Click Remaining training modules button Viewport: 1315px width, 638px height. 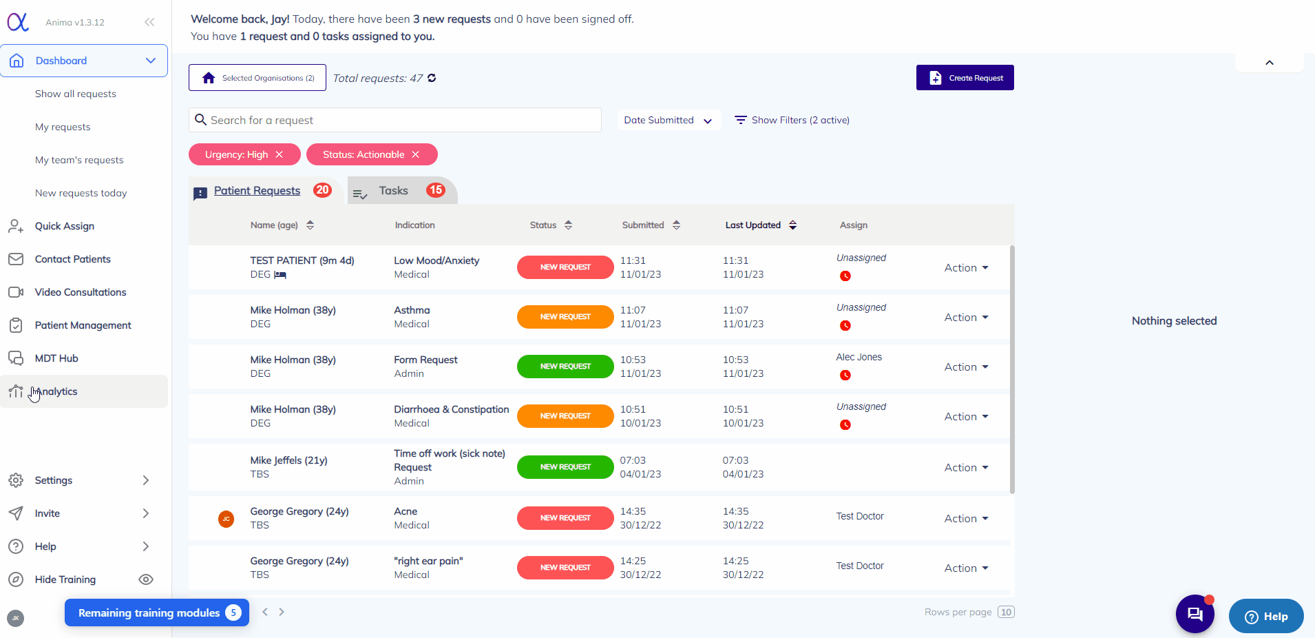pyautogui.click(x=157, y=613)
